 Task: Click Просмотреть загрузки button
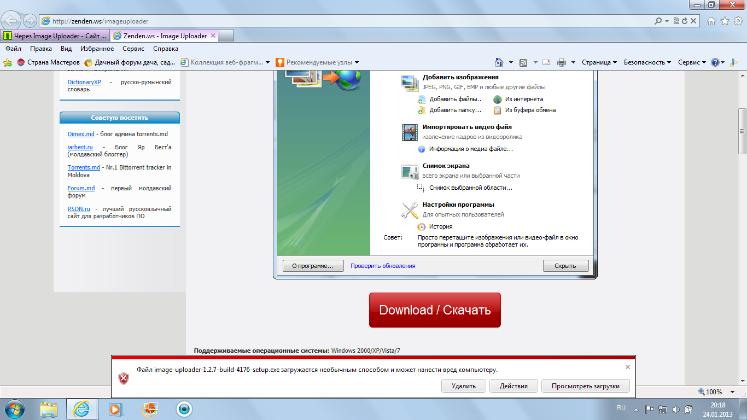point(586,386)
